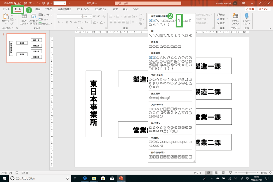Select the Help question mark action button
The height and width of the screenshot is (182, 273).
[187, 157]
